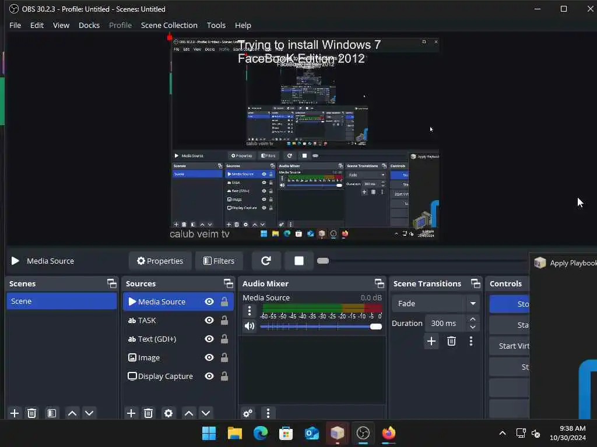Restart media with the reload icon
The height and width of the screenshot is (447, 597).
[266, 261]
